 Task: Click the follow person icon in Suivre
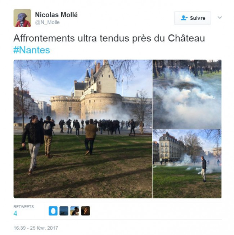184,18
